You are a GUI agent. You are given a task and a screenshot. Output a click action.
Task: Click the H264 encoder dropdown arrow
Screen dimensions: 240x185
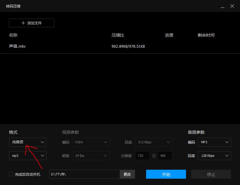(x=105, y=142)
